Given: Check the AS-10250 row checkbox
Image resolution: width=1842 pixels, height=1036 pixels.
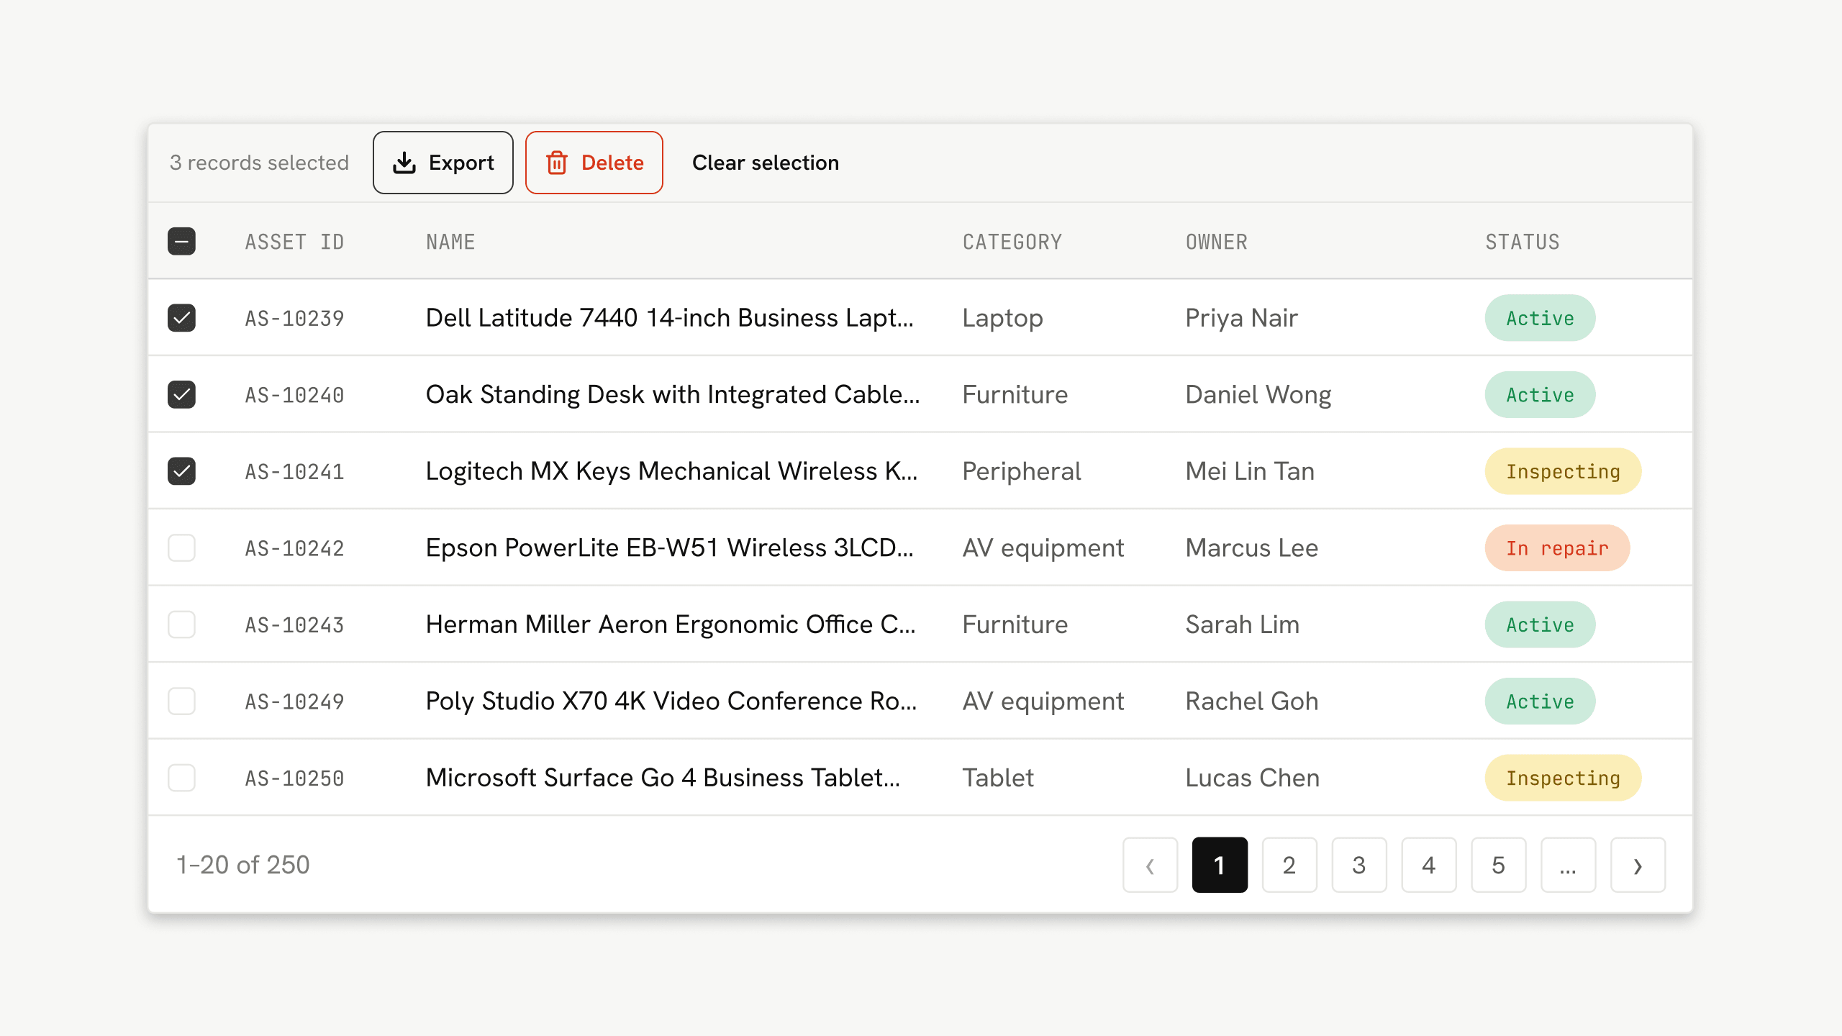Looking at the screenshot, I should [x=181, y=778].
